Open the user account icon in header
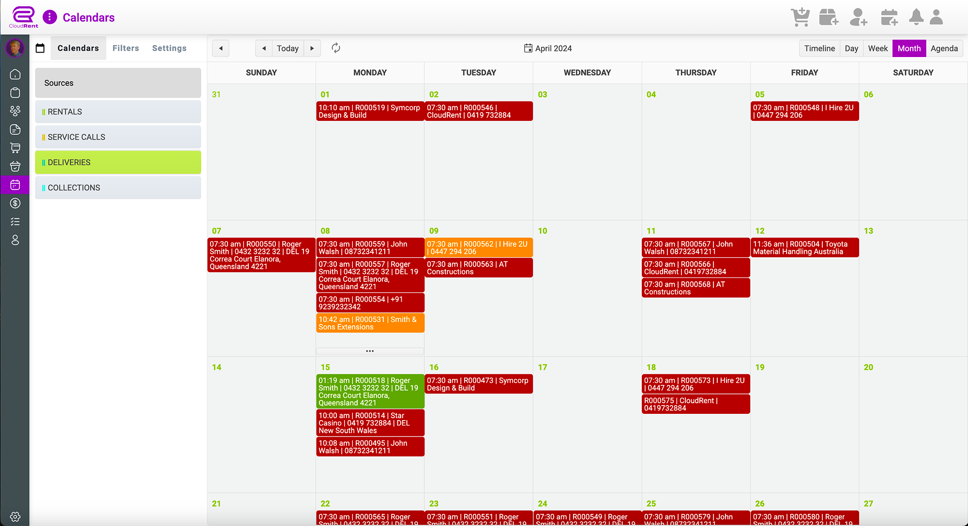Viewport: 968px width, 526px height. pyautogui.click(x=937, y=17)
